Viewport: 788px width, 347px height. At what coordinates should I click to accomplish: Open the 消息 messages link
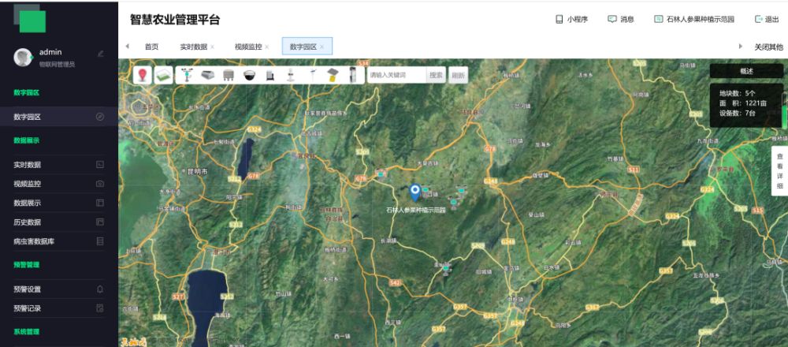pyautogui.click(x=621, y=19)
